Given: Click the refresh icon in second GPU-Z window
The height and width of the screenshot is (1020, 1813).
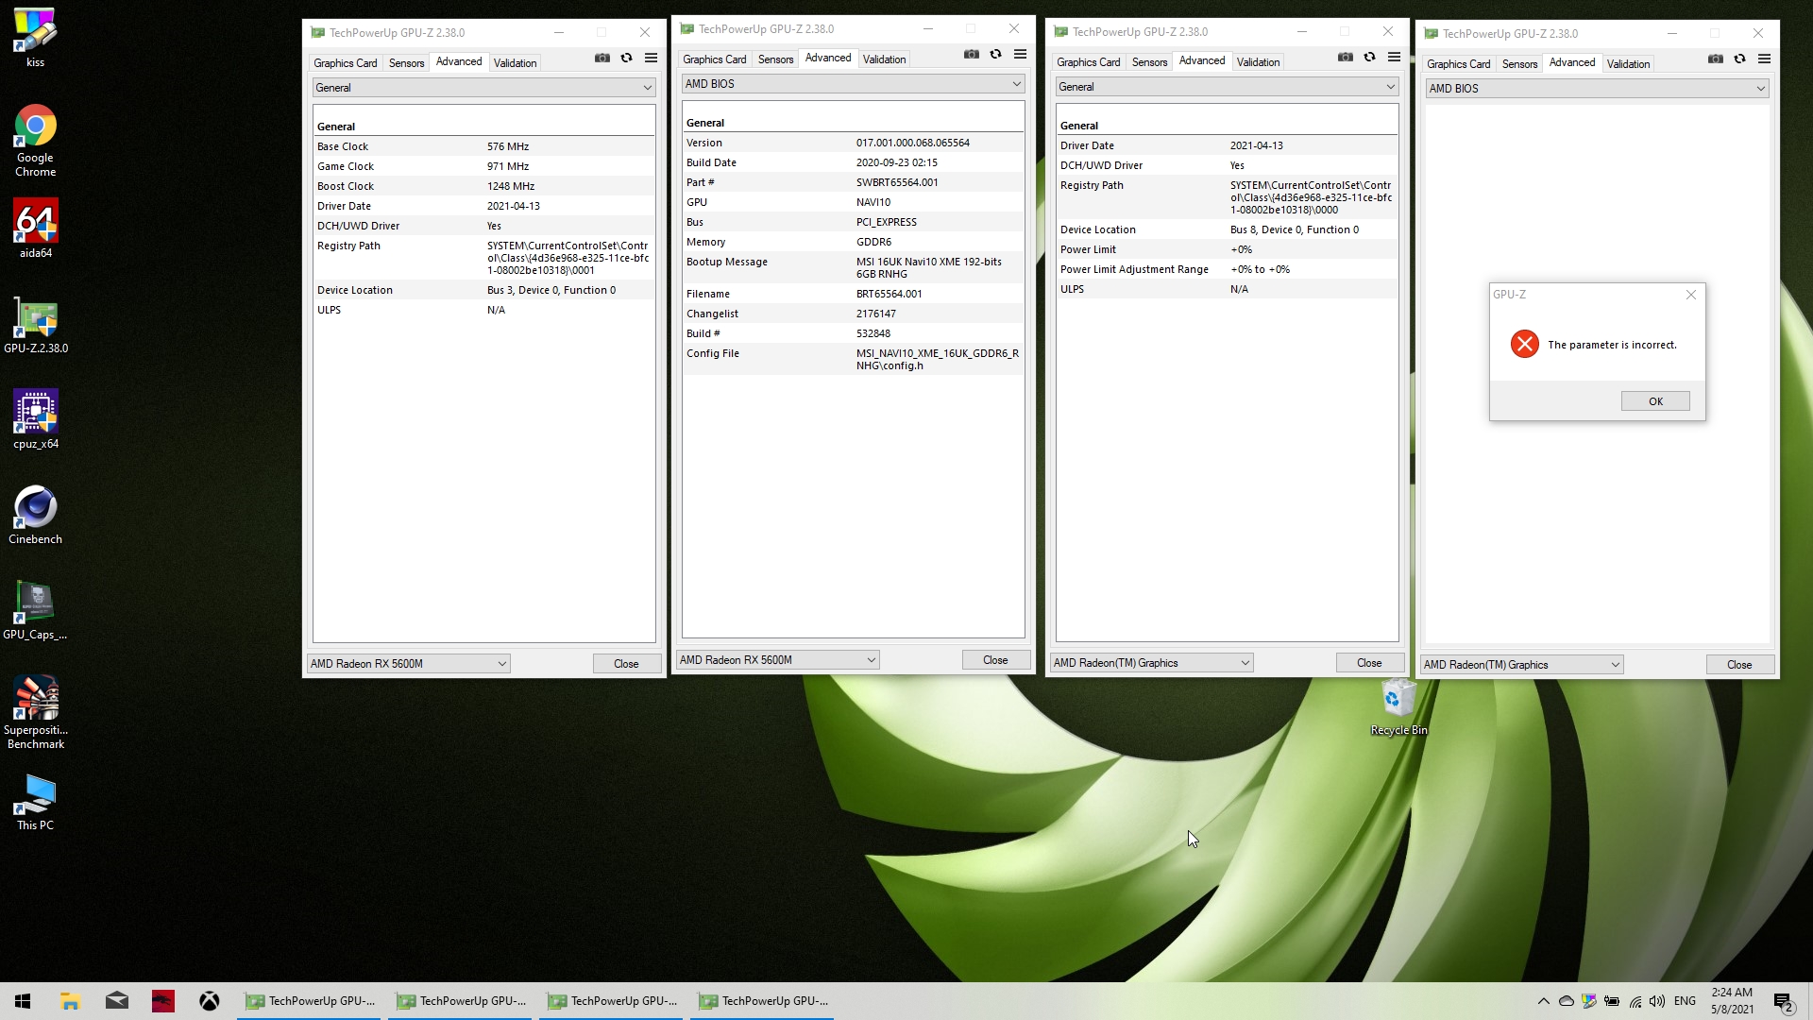Looking at the screenshot, I should tap(995, 55).
